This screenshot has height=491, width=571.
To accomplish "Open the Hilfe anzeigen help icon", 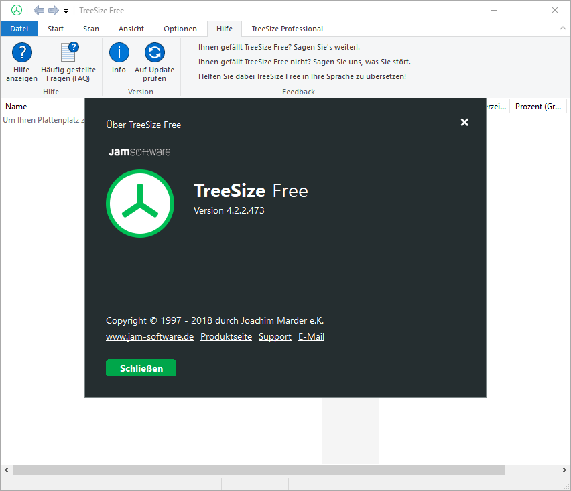I will [22, 62].
